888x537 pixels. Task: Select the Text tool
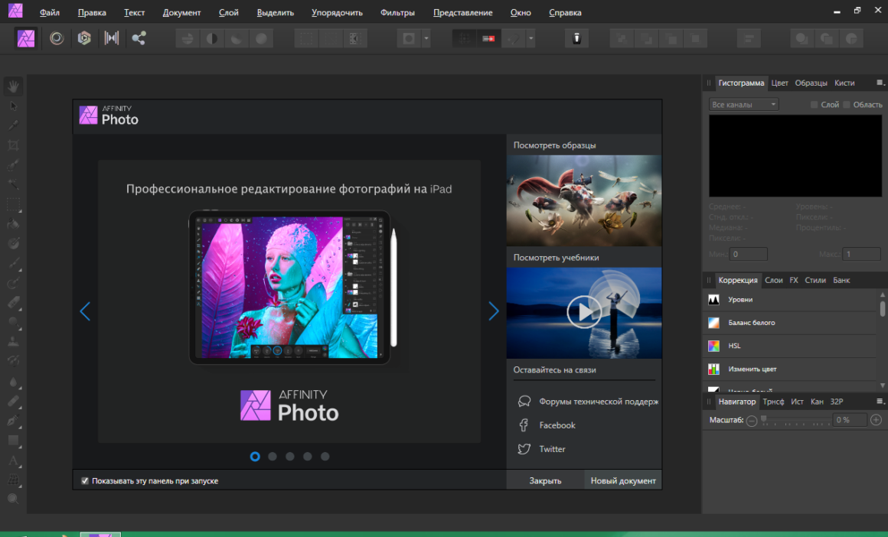[13, 461]
